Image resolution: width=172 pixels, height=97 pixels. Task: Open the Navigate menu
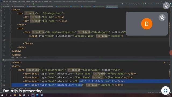[x=14, y=1]
